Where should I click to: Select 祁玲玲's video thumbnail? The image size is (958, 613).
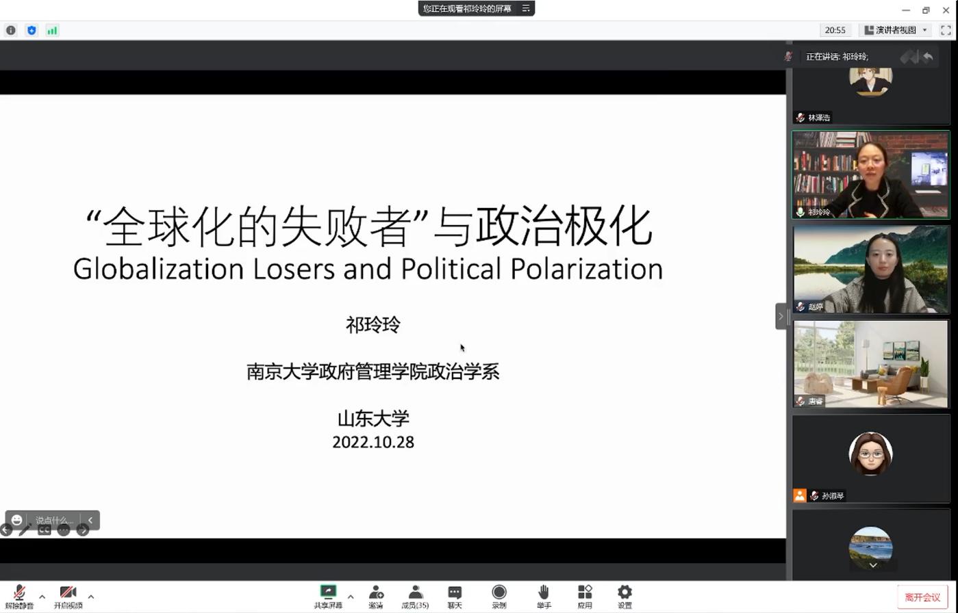870,175
